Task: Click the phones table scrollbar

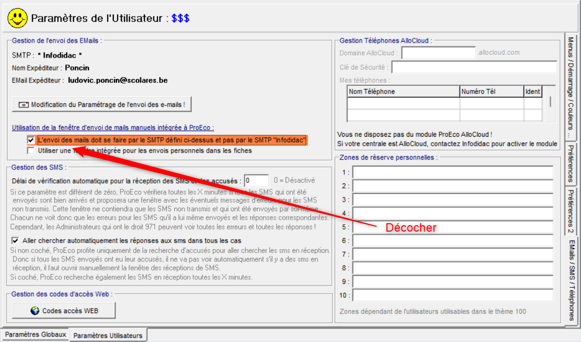Action: (x=550, y=102)
